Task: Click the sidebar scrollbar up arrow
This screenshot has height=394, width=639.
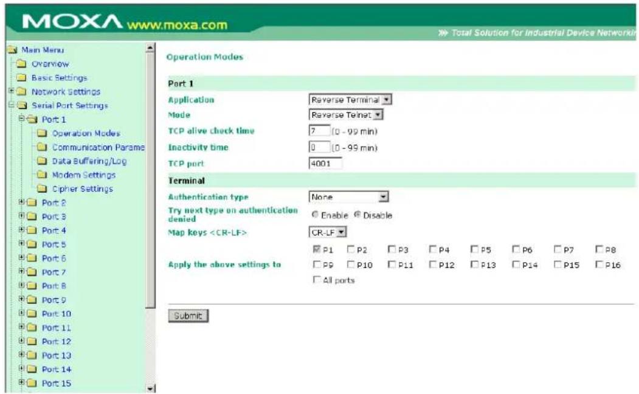Action: click(x=150, y=47)
